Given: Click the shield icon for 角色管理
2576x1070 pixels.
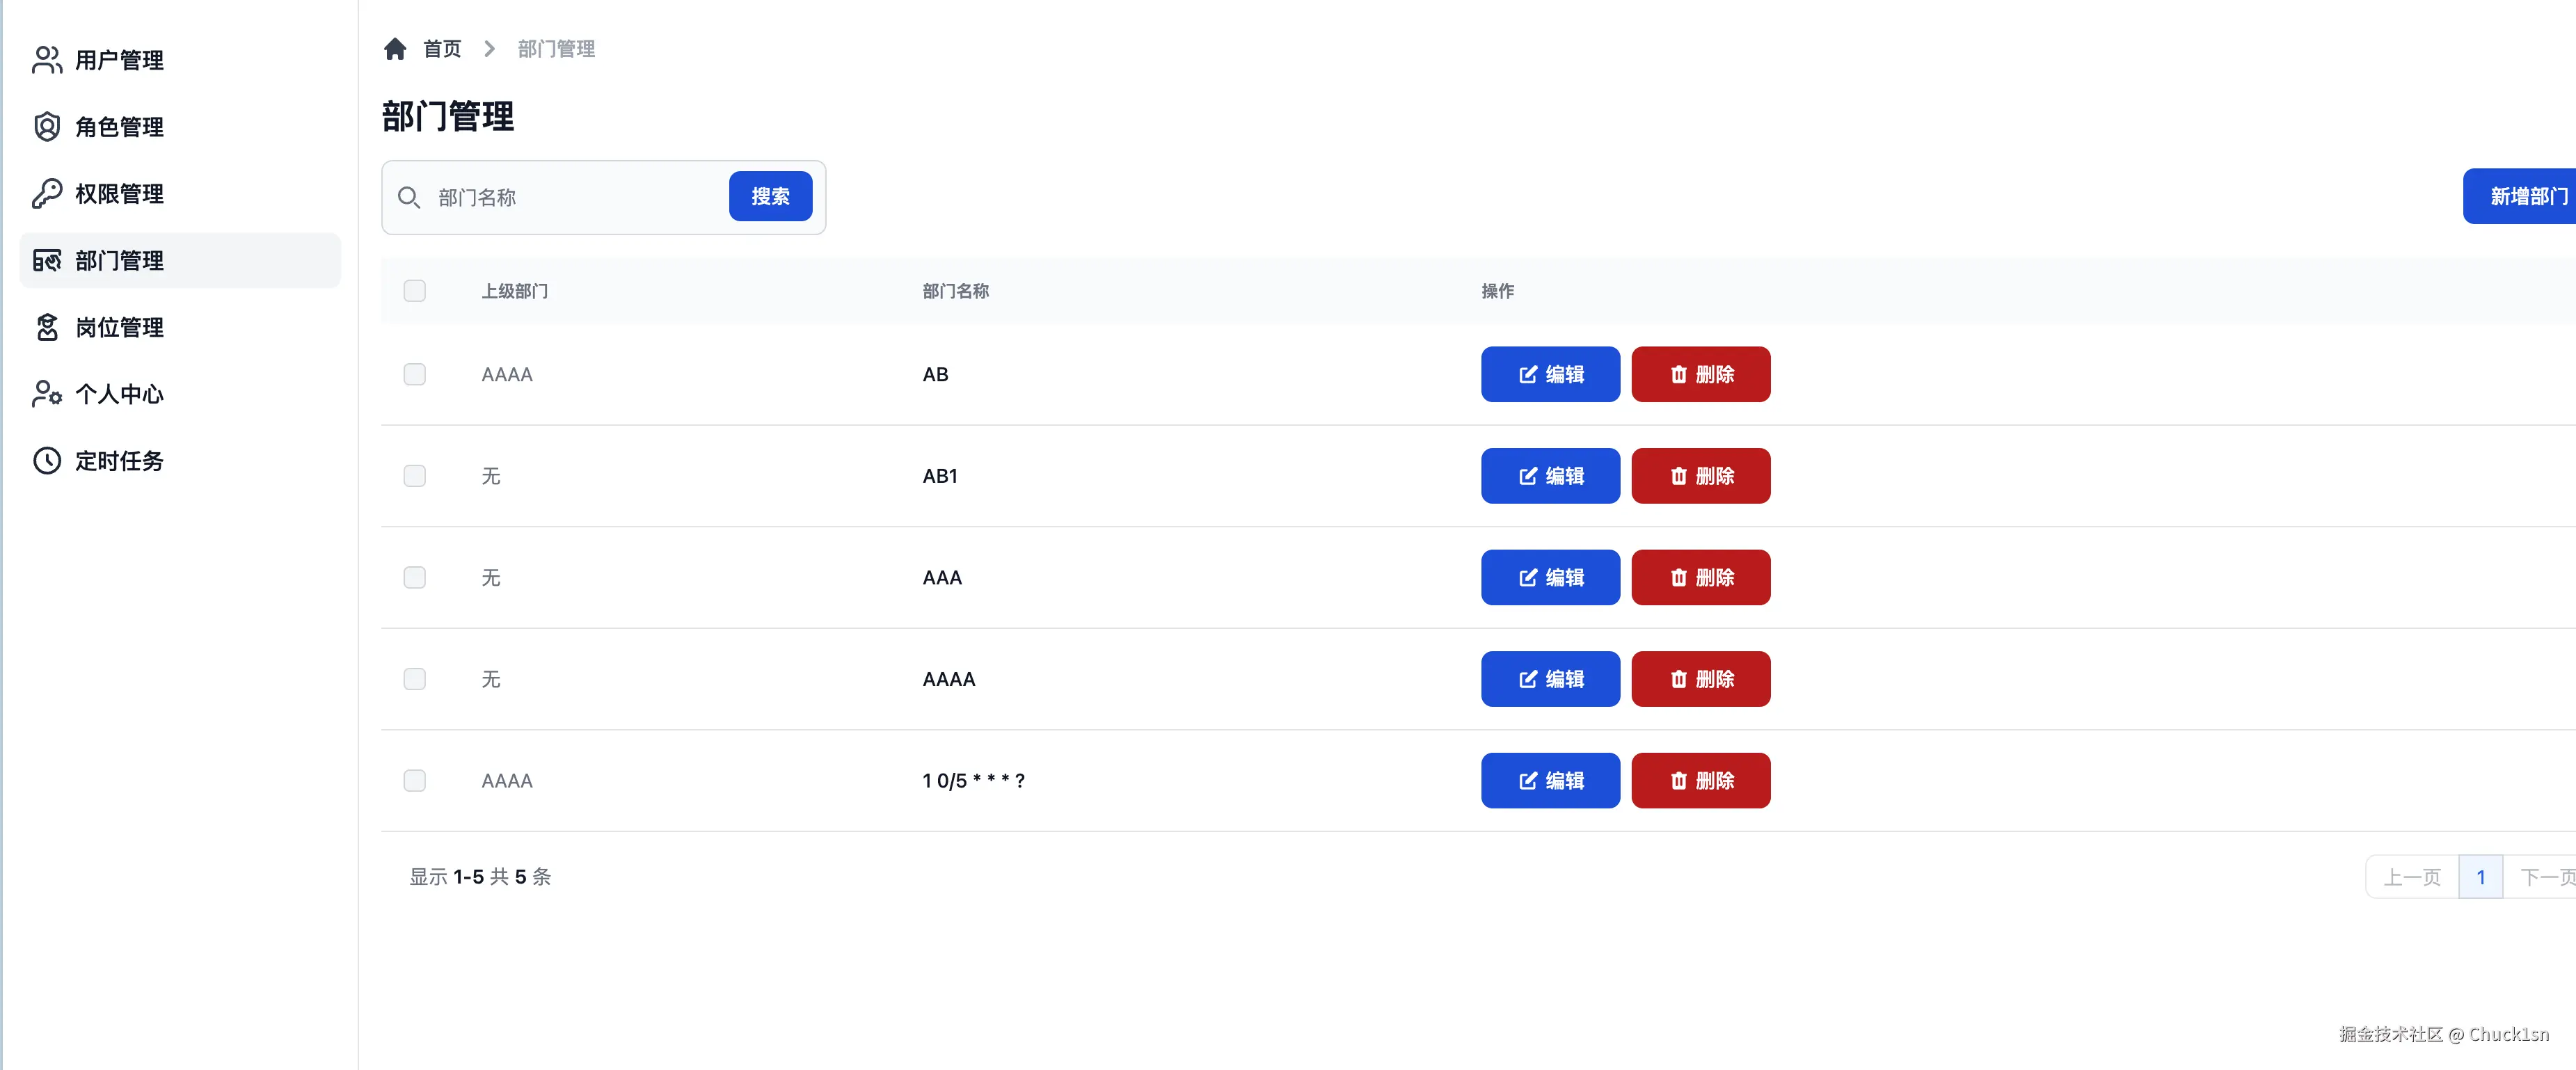Looking at the screenshot, I should click(46, 127).
